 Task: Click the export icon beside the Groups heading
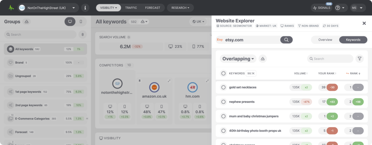pos(27,22)
